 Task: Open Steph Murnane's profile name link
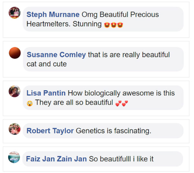tap(53, 14)
